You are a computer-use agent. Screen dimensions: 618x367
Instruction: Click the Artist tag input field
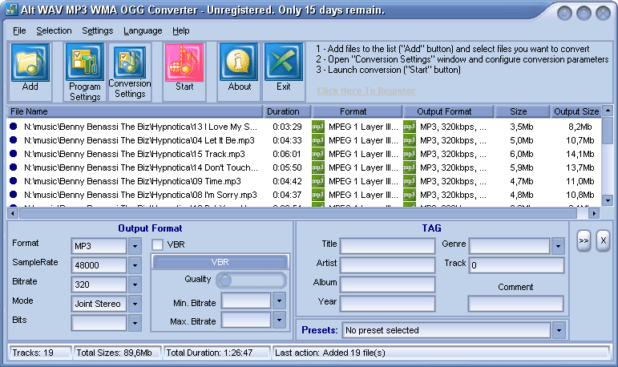point(387,265)
